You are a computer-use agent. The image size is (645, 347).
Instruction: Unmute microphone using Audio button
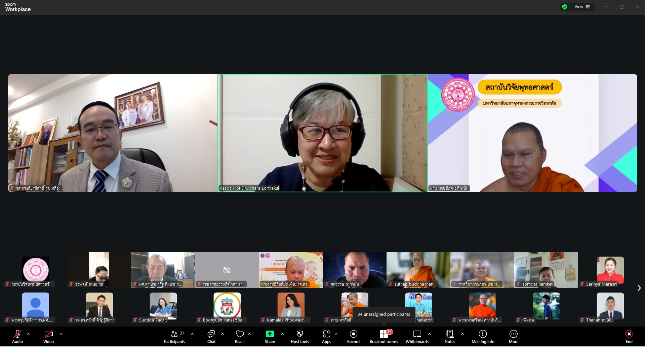click(x=17, y=337)
